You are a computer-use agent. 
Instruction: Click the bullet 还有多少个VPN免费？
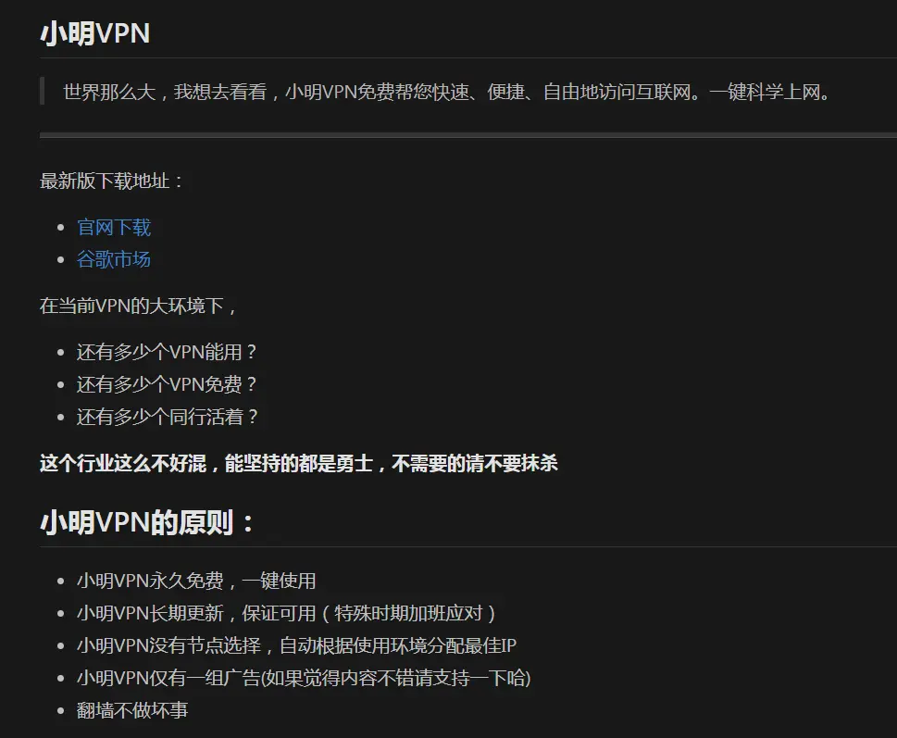pyautogui.click(x=167, y=384)
